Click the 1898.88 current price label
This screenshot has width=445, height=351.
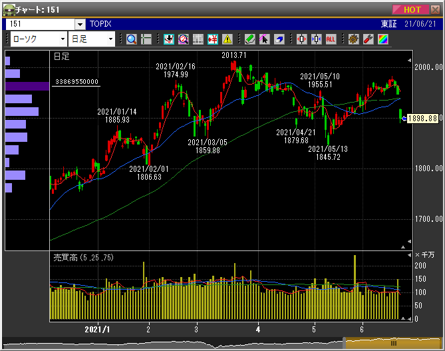[x=422, y=118]
